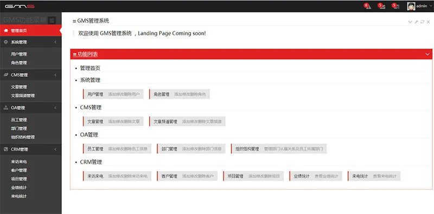Open 业绩统计 in the sidebar
434x214 pixels.
19,187
